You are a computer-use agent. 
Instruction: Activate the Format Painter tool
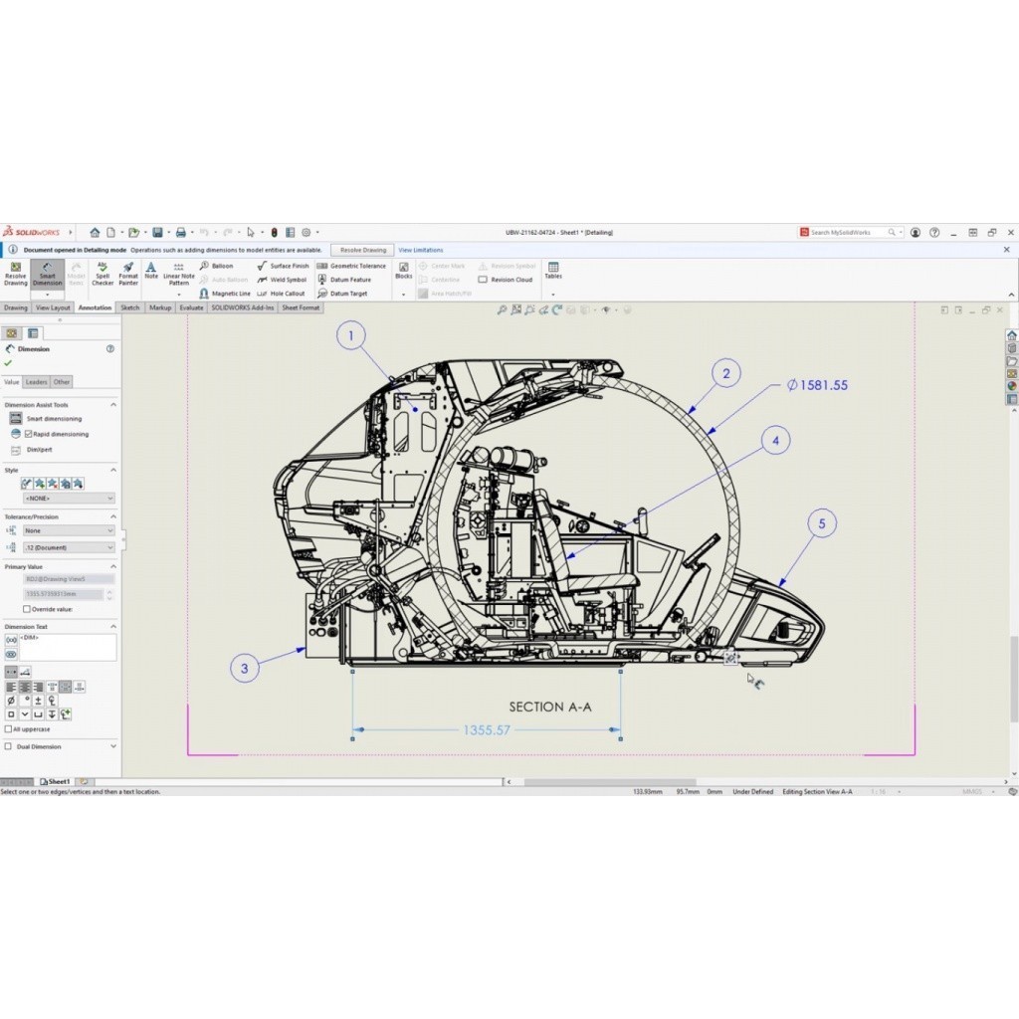pos(128,274)
